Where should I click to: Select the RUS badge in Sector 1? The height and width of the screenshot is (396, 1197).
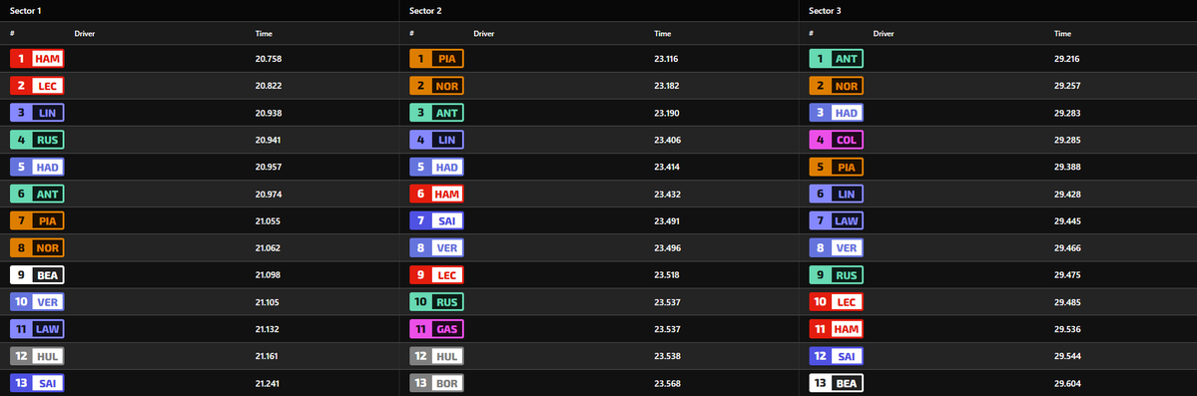[37, 140]
